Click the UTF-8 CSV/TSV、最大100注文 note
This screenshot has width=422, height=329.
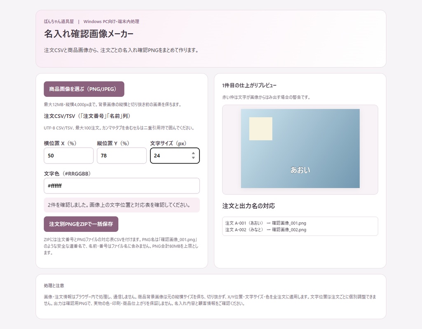(119, 128)
